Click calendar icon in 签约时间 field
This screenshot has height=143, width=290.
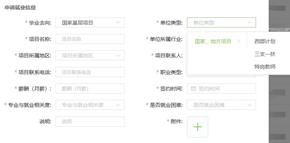(x=193, y=89)
